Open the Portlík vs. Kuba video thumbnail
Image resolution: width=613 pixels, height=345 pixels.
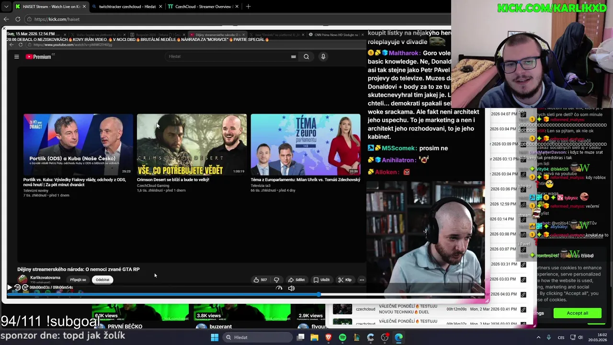(78, 144)
